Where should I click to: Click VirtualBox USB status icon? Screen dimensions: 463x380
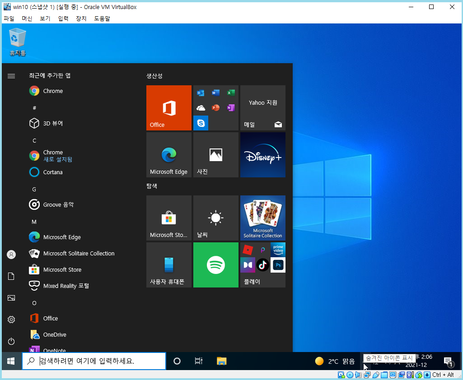coord(376,375)
